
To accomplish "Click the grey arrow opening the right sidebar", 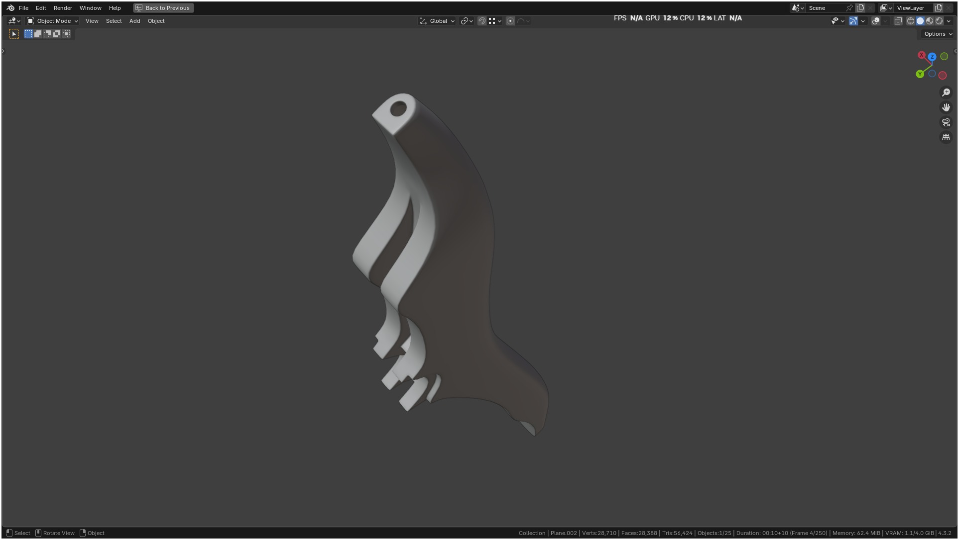I will (x=955, y=51).
